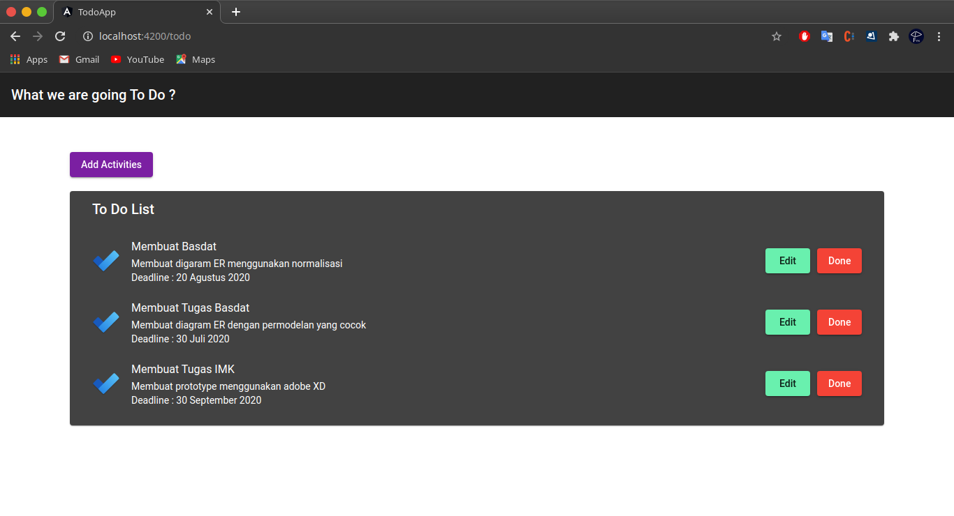Click the 'To Do List' heading
The height and width of the screenshot is (516, 954).
point(124,209)
